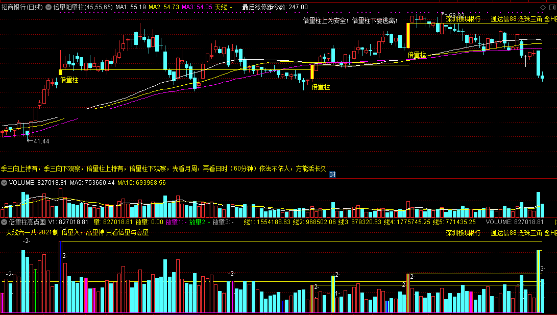Image resolution: width=557 pixels, height=315 pixels.
Task: Click the 线5: 771435.25 value
Action: [454, 222]
